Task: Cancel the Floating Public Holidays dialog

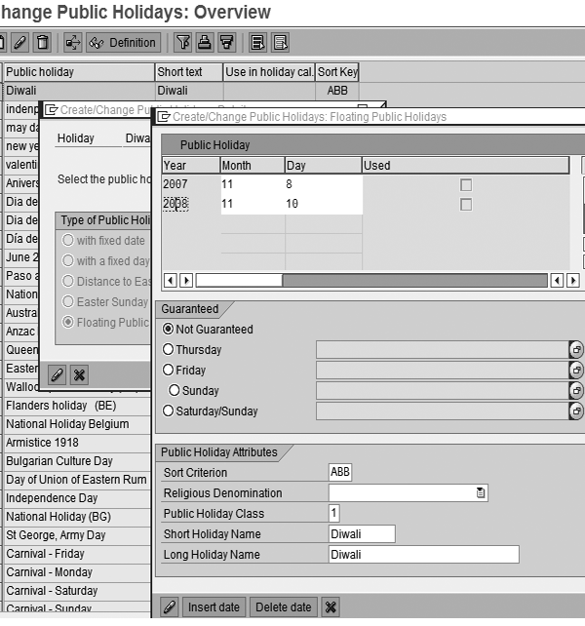Action: 331,607
